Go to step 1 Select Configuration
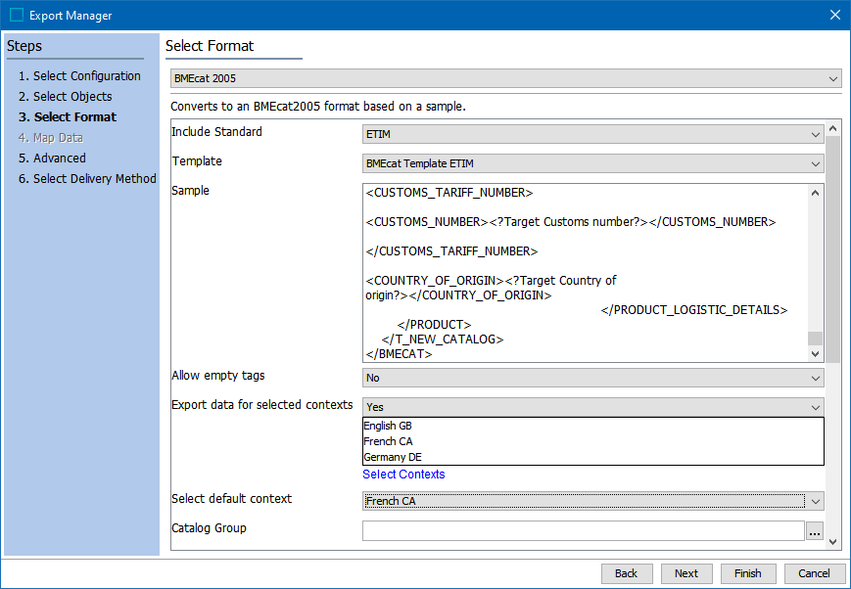Screen dimensions: 851x589 point(86,76)
